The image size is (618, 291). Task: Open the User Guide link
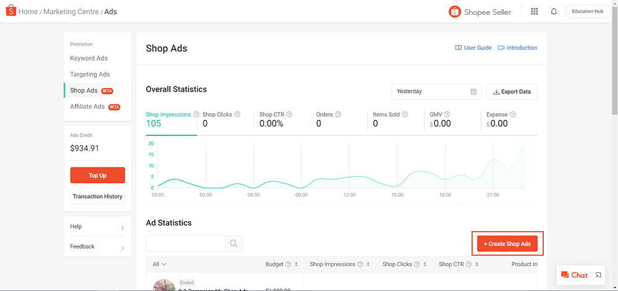tap(473, 48)
